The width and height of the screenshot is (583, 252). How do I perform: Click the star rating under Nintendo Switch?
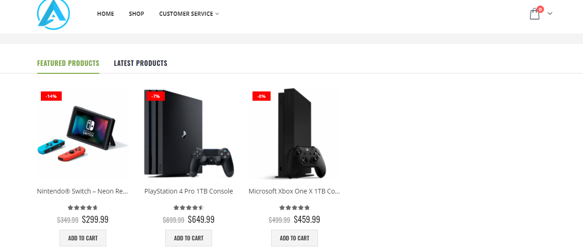tap(83, 208)
